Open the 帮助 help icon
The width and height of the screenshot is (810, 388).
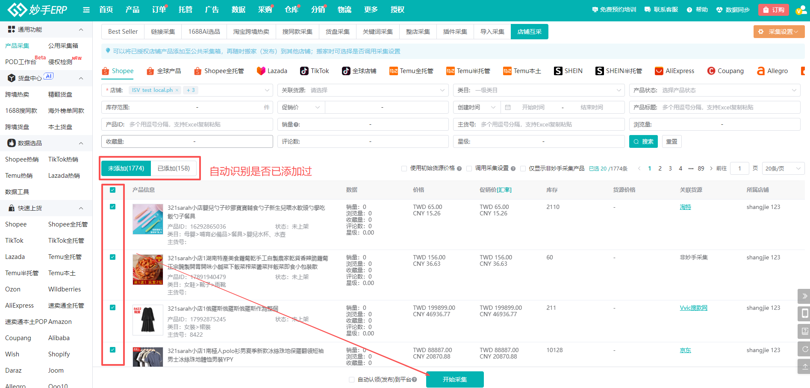[x=689, y=9]
